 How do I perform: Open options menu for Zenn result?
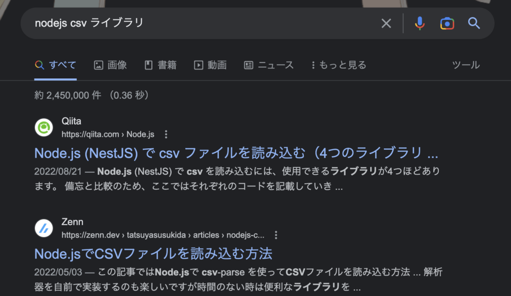point(276,235)
